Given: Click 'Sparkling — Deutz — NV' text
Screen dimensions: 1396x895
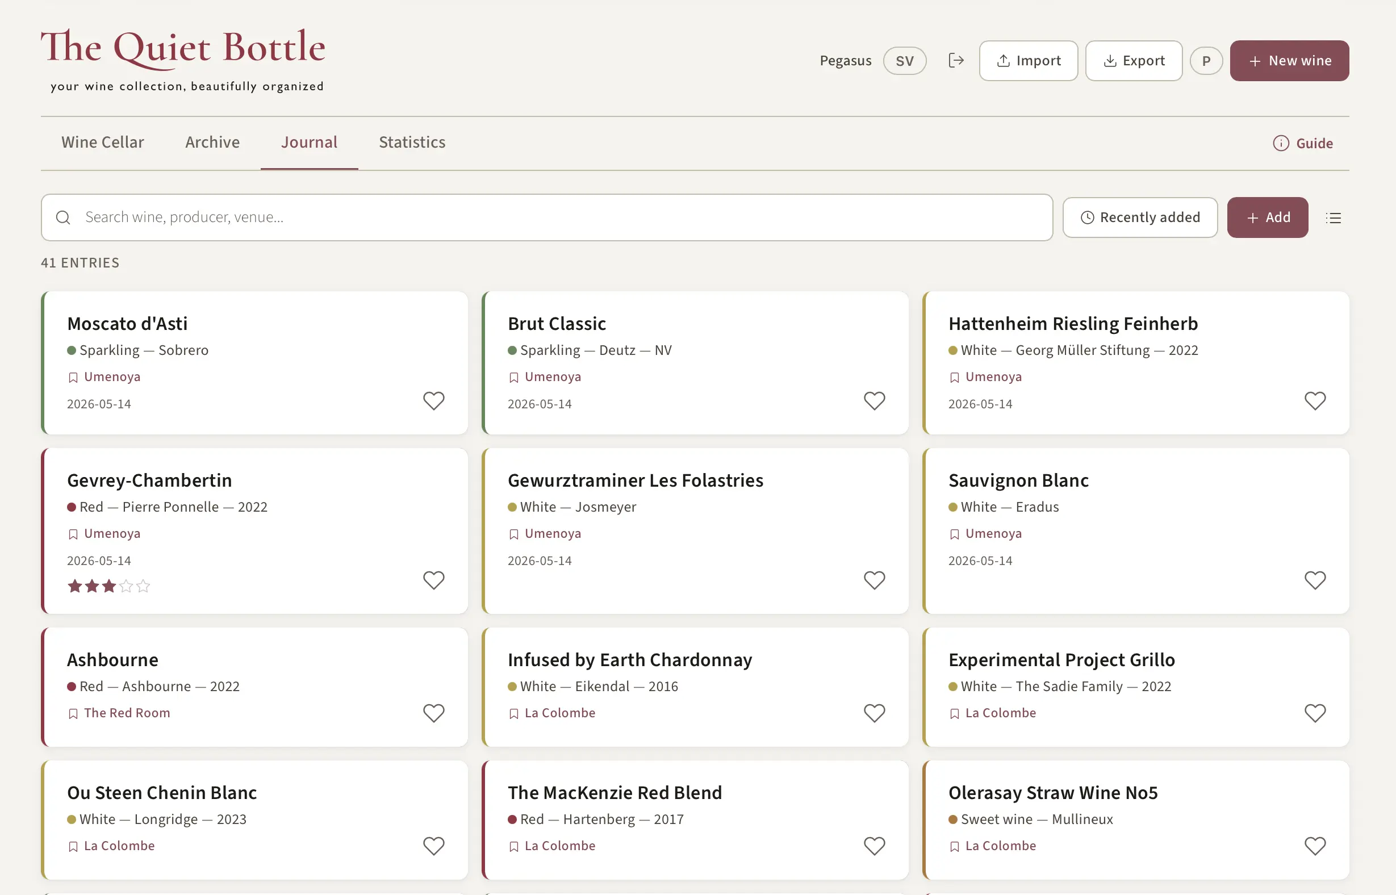Looking at the screenshot, I should (596, 350).
